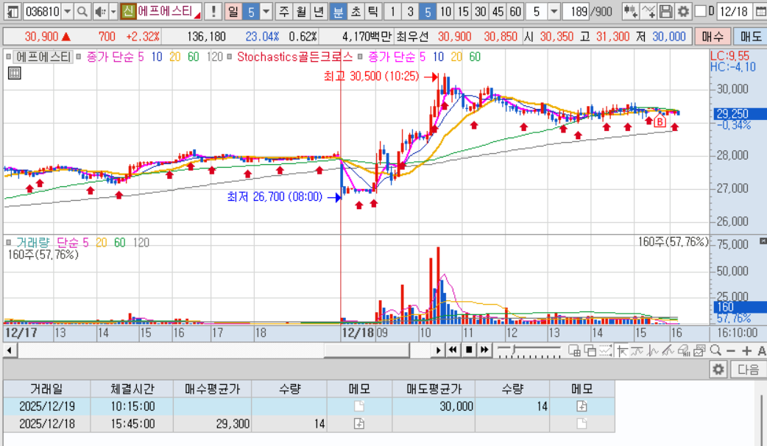The width and height of the screenshot is (767, 446).
Task: Open the speaker options dropdown arrow
Action: 113,11
